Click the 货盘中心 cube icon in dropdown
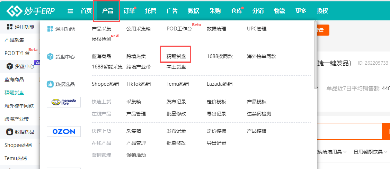The height and width of the screenshot is (169, 390). point(50,57)
